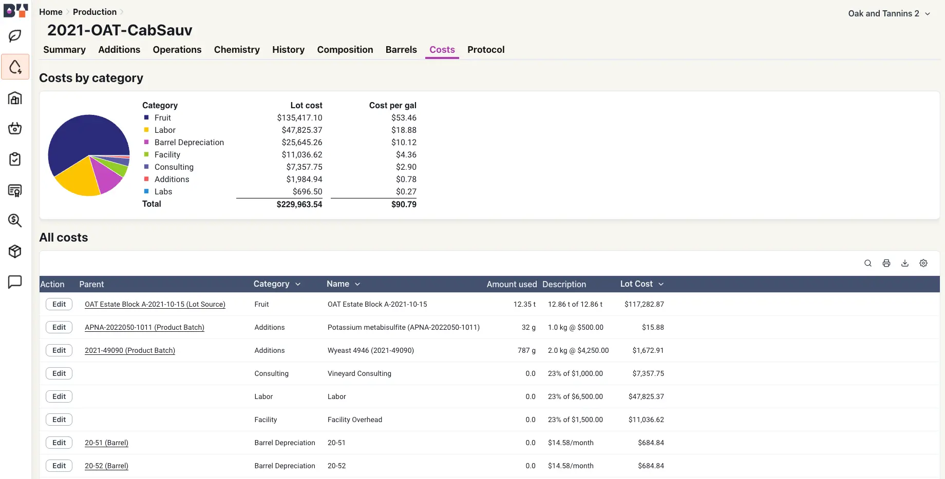The height and width of the screenshot is (479, 945).
Task: Open the Barrels tab
Action: coord(401,50)
